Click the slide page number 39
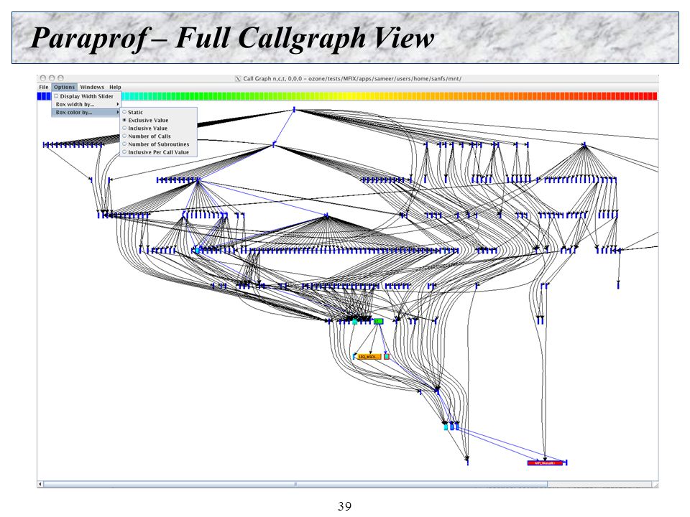690x517 pixels. pos(344,506)
